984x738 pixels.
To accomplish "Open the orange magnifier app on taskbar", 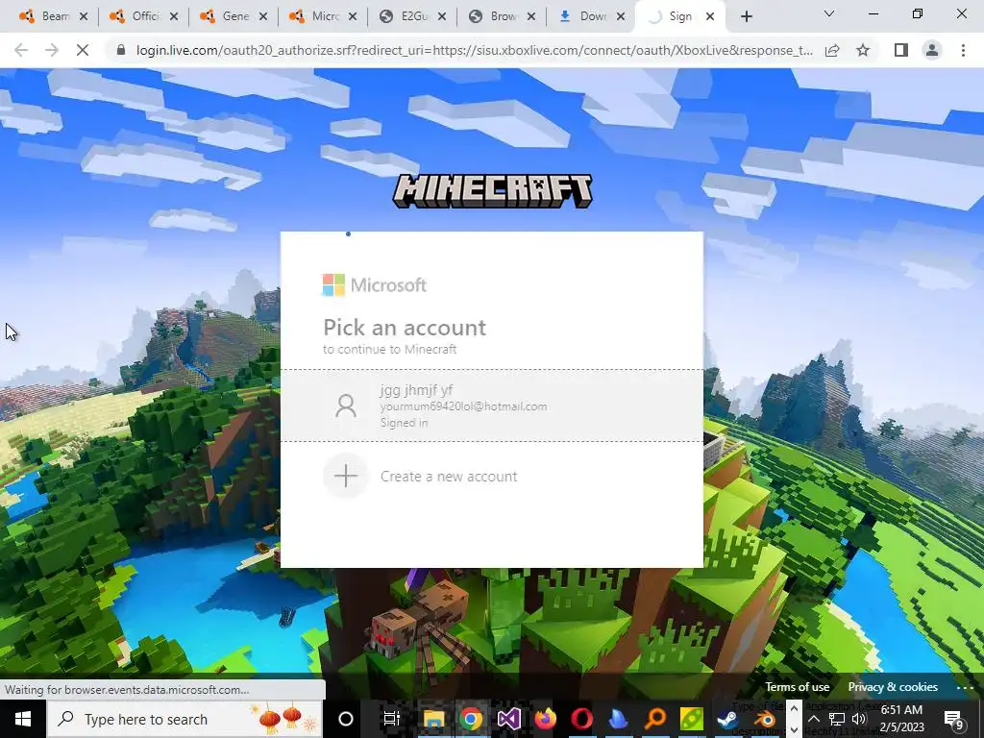I will (655, 719).
